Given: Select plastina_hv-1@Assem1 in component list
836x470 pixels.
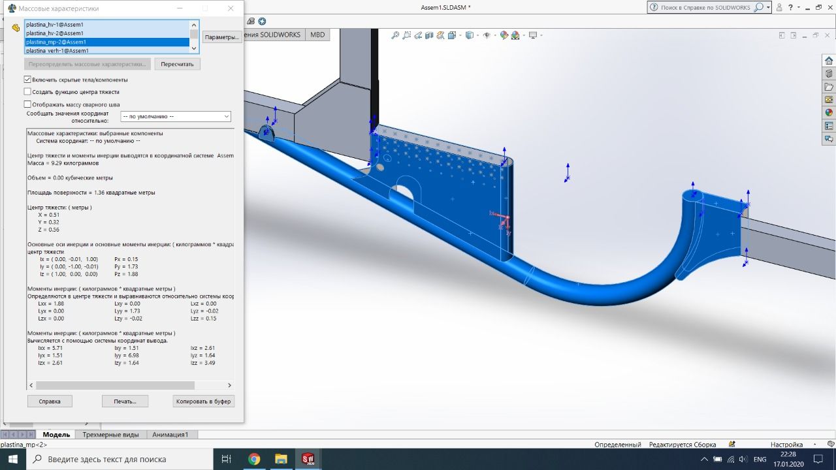Looking at the screenshot, I should coord(55,24).
